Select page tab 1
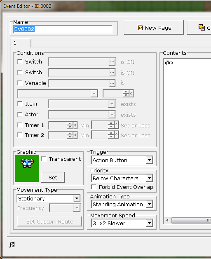Image resolution: width=211 pixels, height=259 pixels. (x=21, y=43)
